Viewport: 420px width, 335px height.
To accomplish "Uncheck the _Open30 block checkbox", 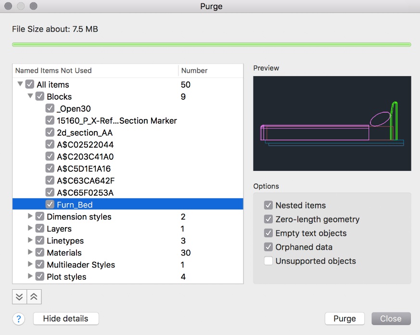I will click(x=50, y=109).
